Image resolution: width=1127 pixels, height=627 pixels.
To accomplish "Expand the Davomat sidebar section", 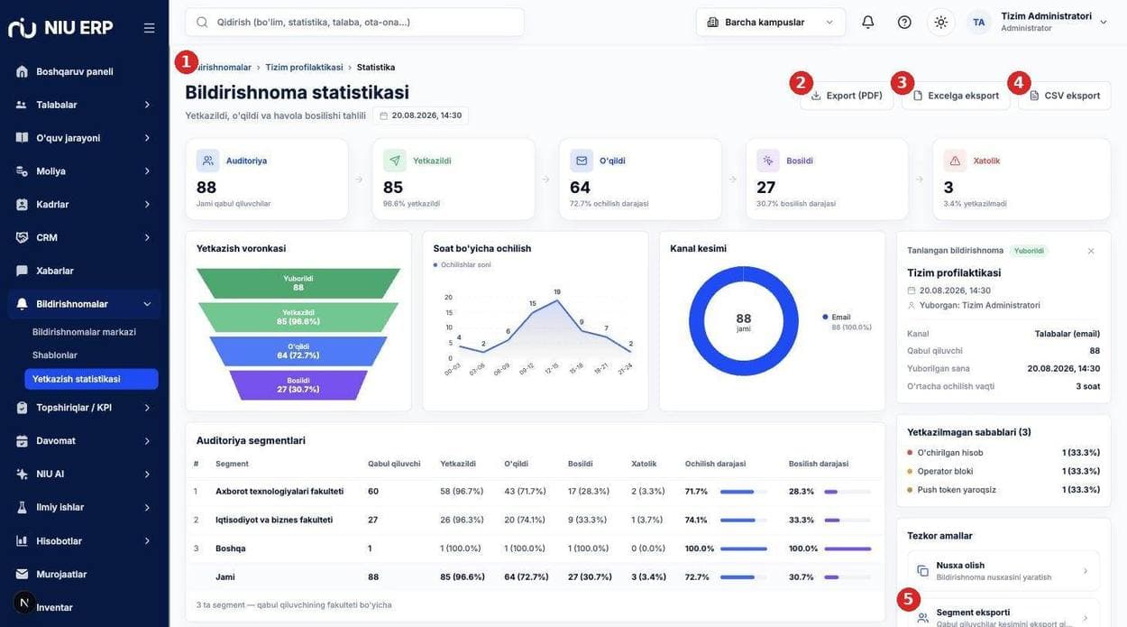I will point(85,440).
